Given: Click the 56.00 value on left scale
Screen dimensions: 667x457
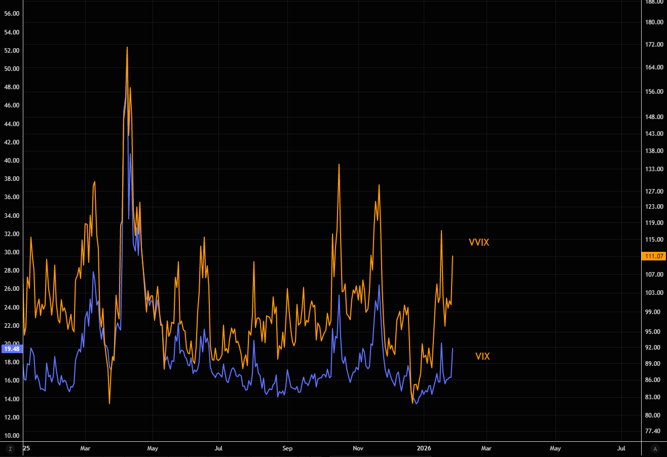Looking at the screenshot, I should coord(11,14).
